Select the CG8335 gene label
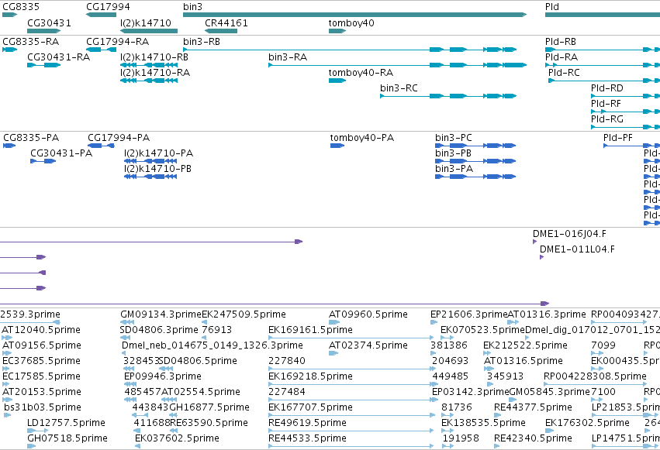Screen dimensions: 660x450 click(x=21, y=7)
